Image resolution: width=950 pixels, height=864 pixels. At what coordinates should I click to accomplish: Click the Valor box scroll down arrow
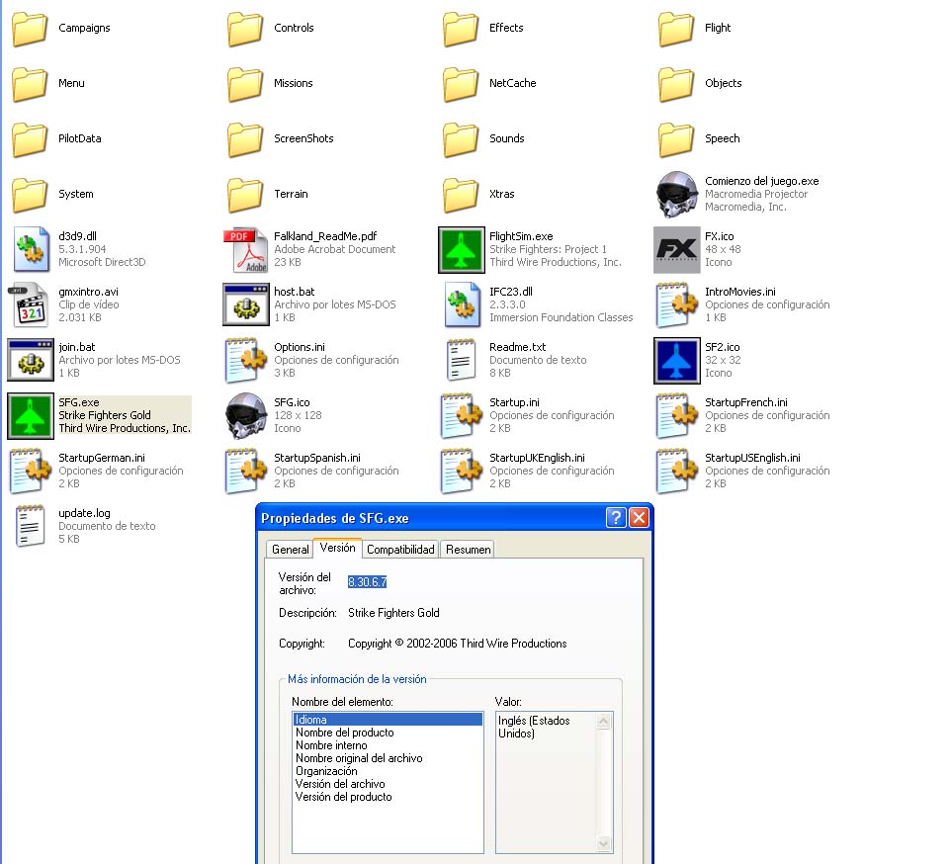(x=603, y=843)
